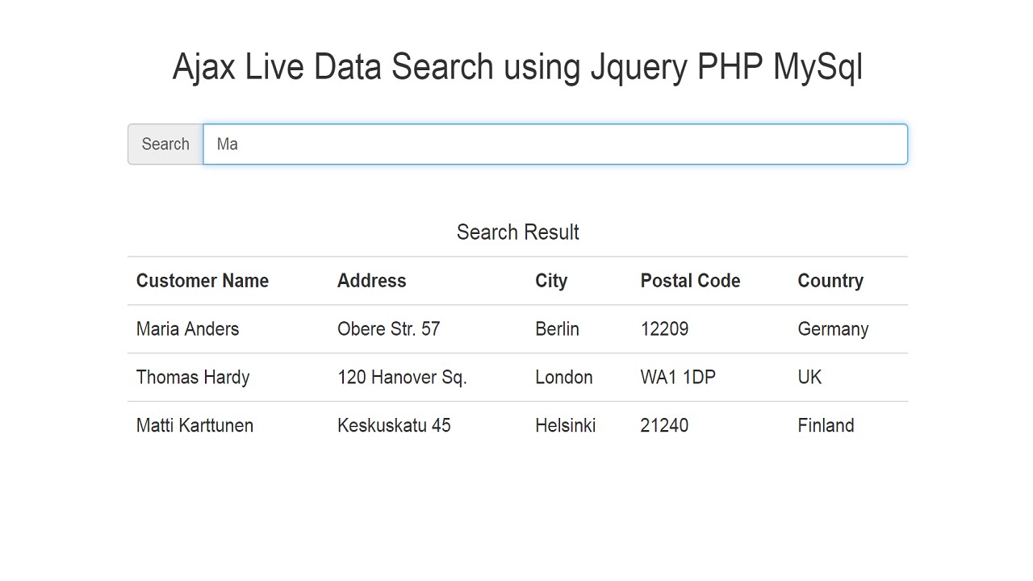Click the page title heading
The image size is (1033, 581).
[x=517, y=67]
